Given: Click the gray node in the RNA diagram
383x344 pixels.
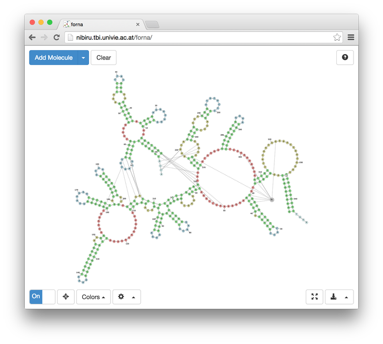Looking at the screenshot, I should coord(271,200).
